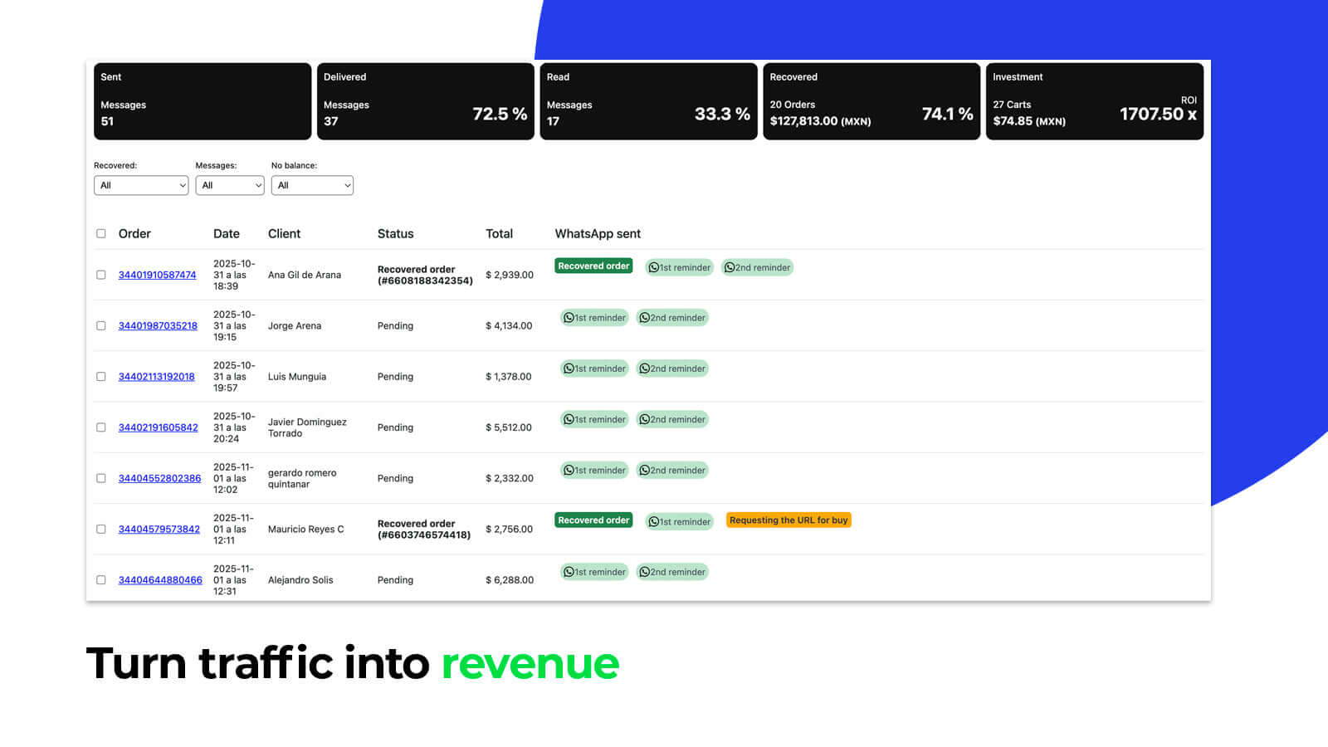
Task: Check the box for order 34401987035218
Action: [x=101, y=326]
